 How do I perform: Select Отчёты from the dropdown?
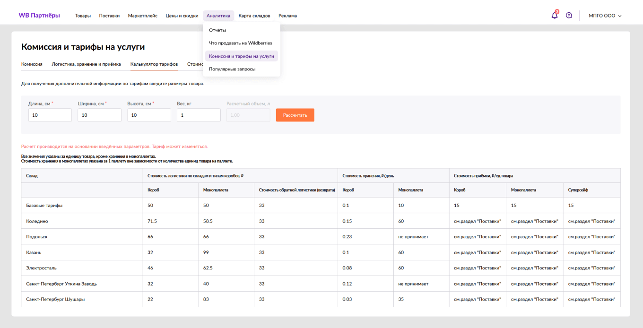[217, 30]
